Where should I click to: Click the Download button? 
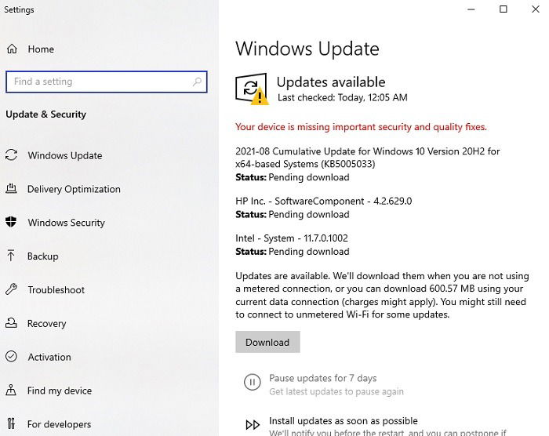coord(267,342)
